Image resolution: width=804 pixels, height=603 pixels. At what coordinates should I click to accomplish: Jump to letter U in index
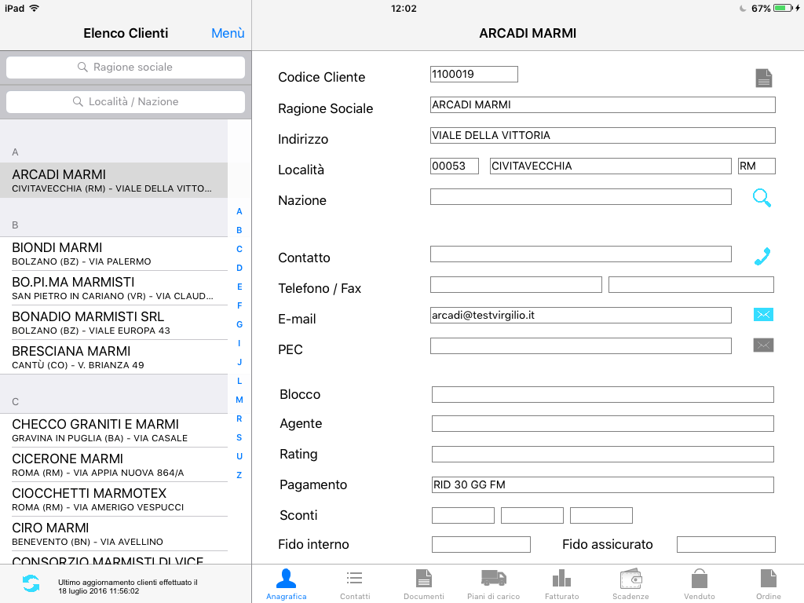click(239, 456)
